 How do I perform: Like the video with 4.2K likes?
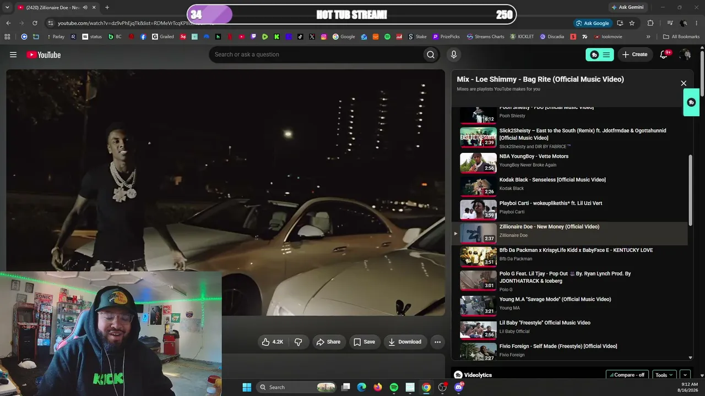click(x=273, y=342)
